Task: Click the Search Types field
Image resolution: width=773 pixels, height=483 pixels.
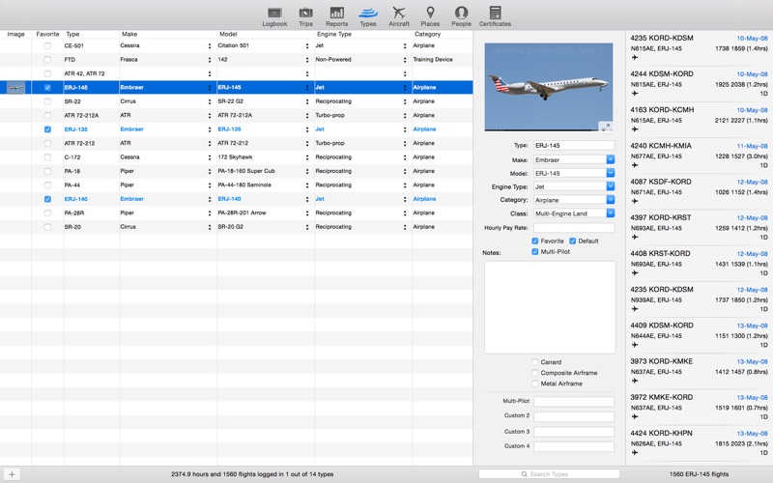Action: [x=549, y=474]
